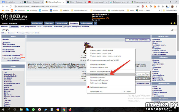This screenshot has height=112, width=179.
Task: Open the Аватары submenu link
Action: click(x=4, y=26)
